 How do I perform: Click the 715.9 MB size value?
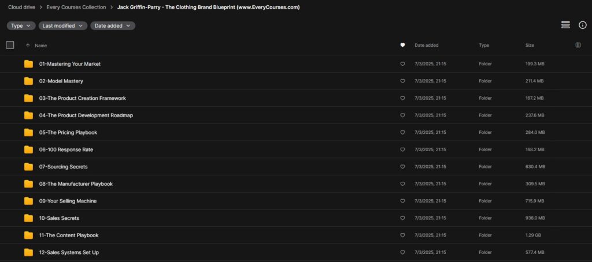[535, 201]
